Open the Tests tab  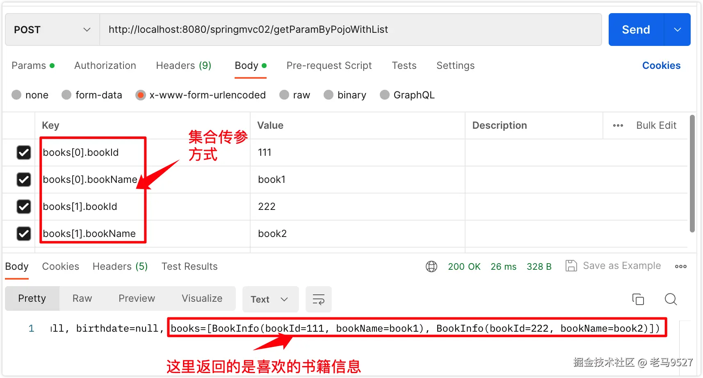(x=404, y=66)
